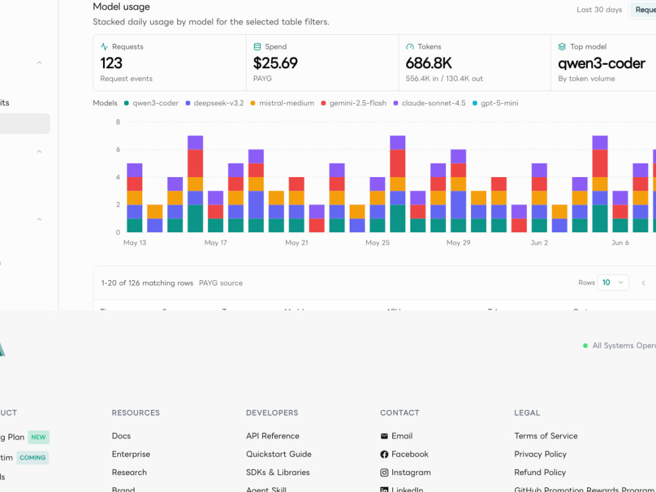Screen dimensions: 656x492
Task: Toggle qwen3-coder in the chart legend
Action: click(x=152, y=103)
